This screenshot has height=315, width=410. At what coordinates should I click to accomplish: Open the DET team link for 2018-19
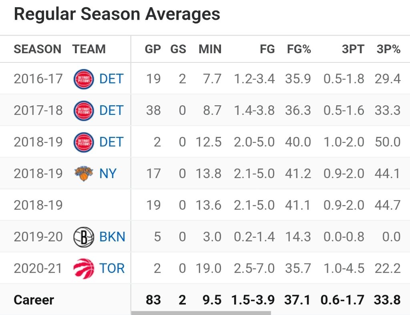coord(111,142)
